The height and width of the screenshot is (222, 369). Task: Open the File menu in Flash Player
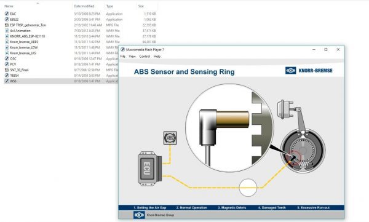coord(123,57)
